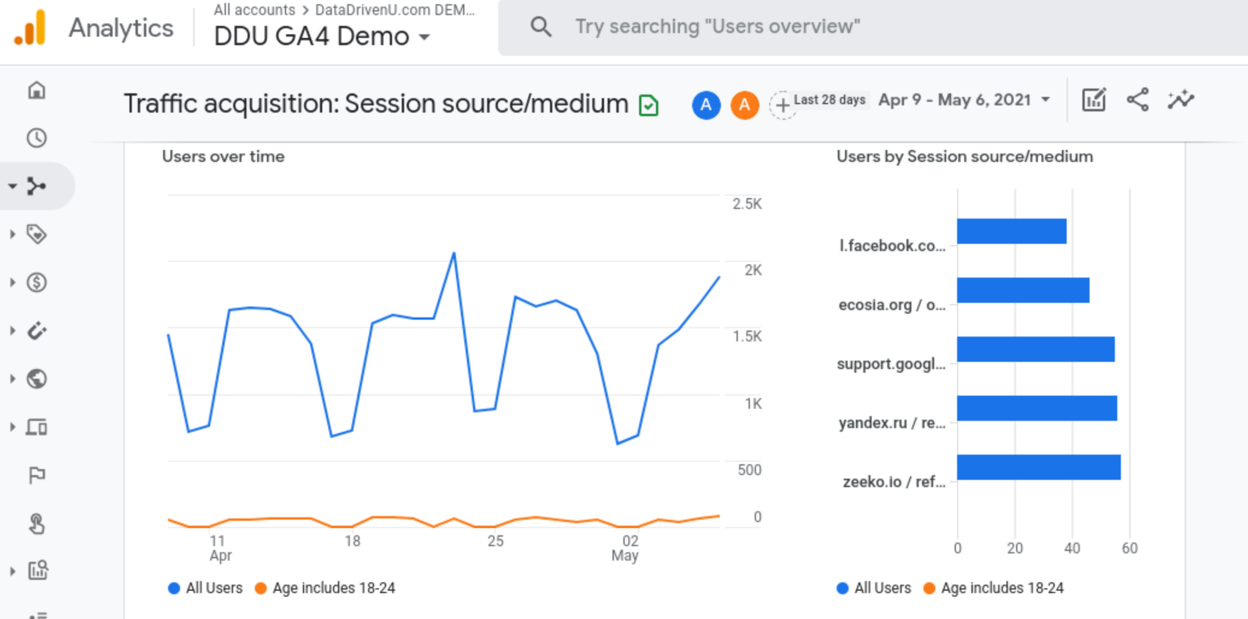Open the Monetization dollar icon
The image size is (1248, 619).
click(37, 282)
